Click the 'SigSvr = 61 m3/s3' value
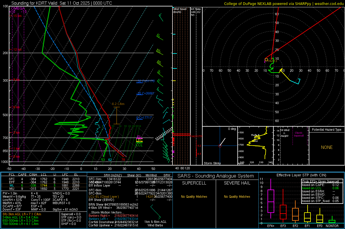The image size is (345, 229). (65, 209)
